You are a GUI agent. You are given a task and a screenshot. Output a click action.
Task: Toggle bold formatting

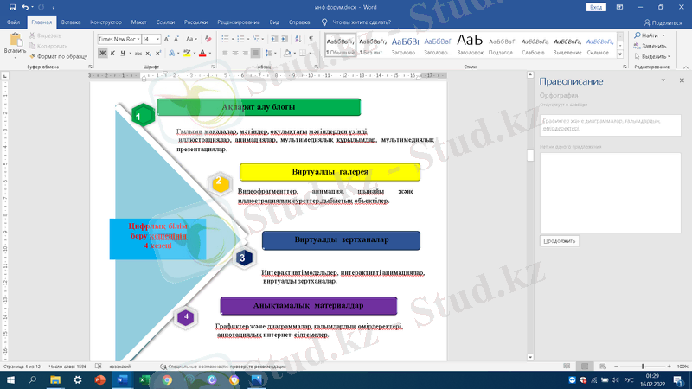coord(102,53)
